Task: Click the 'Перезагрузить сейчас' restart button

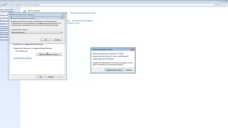Action: (114, 70)
